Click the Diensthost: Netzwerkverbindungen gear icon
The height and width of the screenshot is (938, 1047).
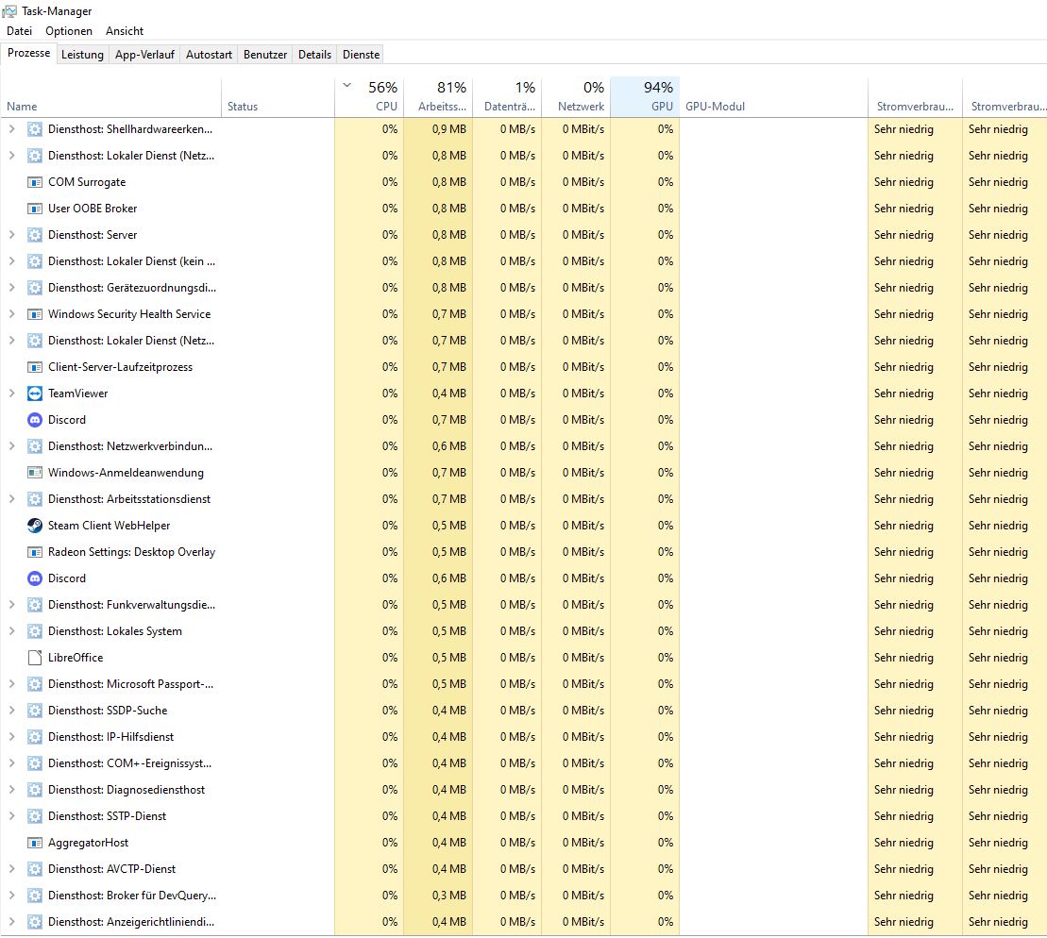pos(35,446)
